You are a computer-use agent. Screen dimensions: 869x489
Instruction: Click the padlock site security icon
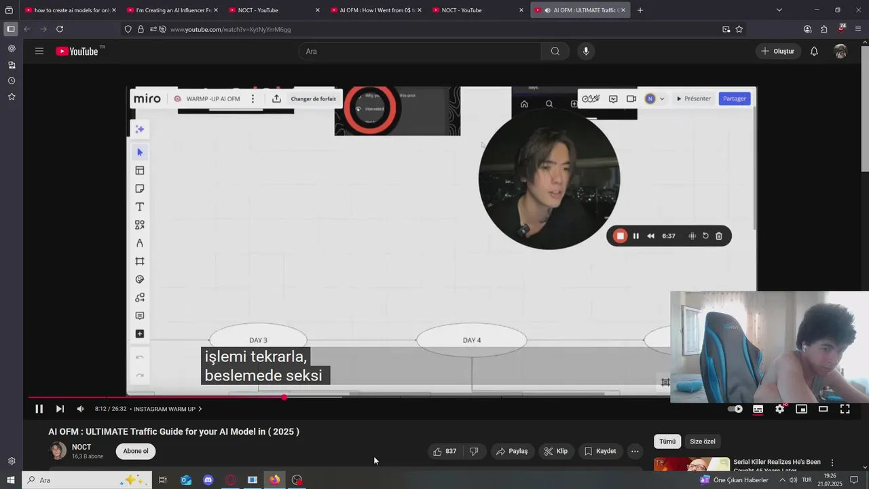pyautogui.click(x=141, y=29)
